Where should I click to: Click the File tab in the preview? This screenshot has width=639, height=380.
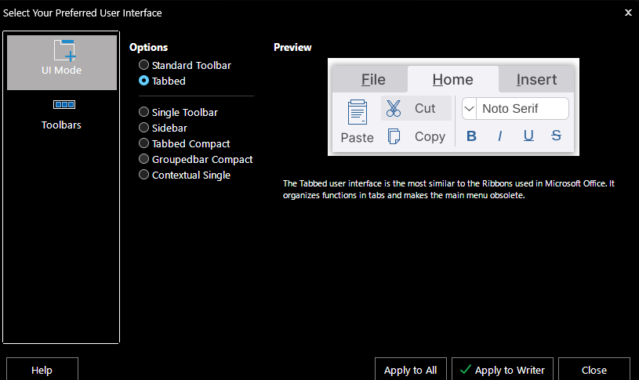click(x=373, y=79)
